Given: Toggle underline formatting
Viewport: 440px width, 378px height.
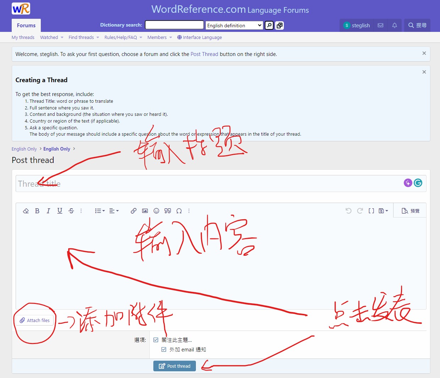Looking at the screenshot, I should click(x=60, y=211).
